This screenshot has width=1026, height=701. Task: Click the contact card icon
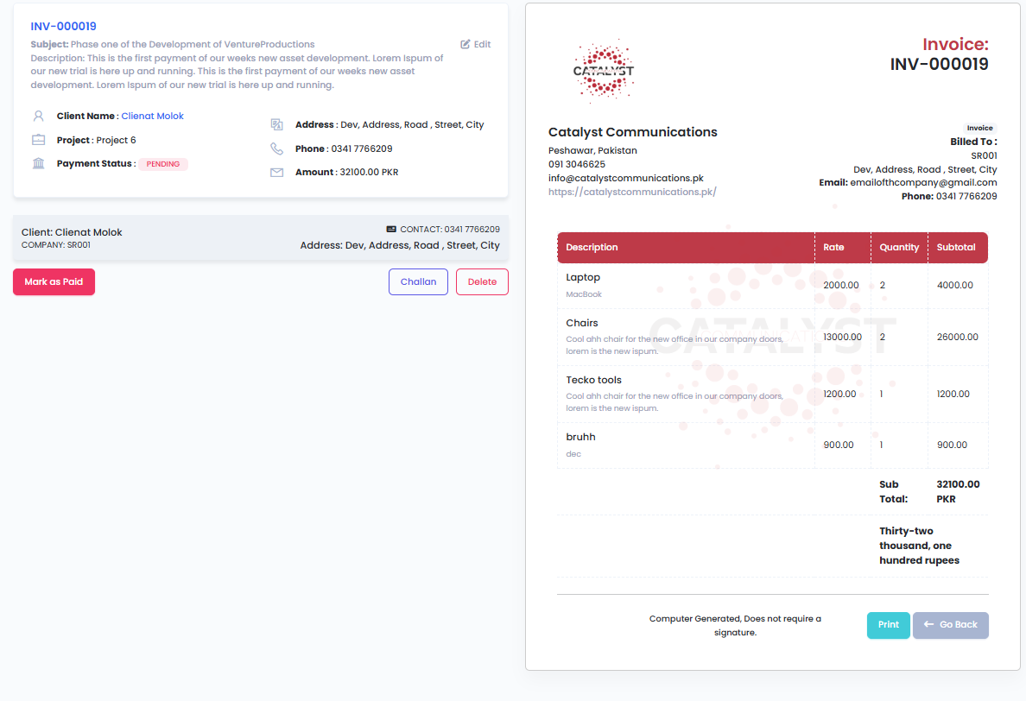pyautogui.click(x=391, y=229)
